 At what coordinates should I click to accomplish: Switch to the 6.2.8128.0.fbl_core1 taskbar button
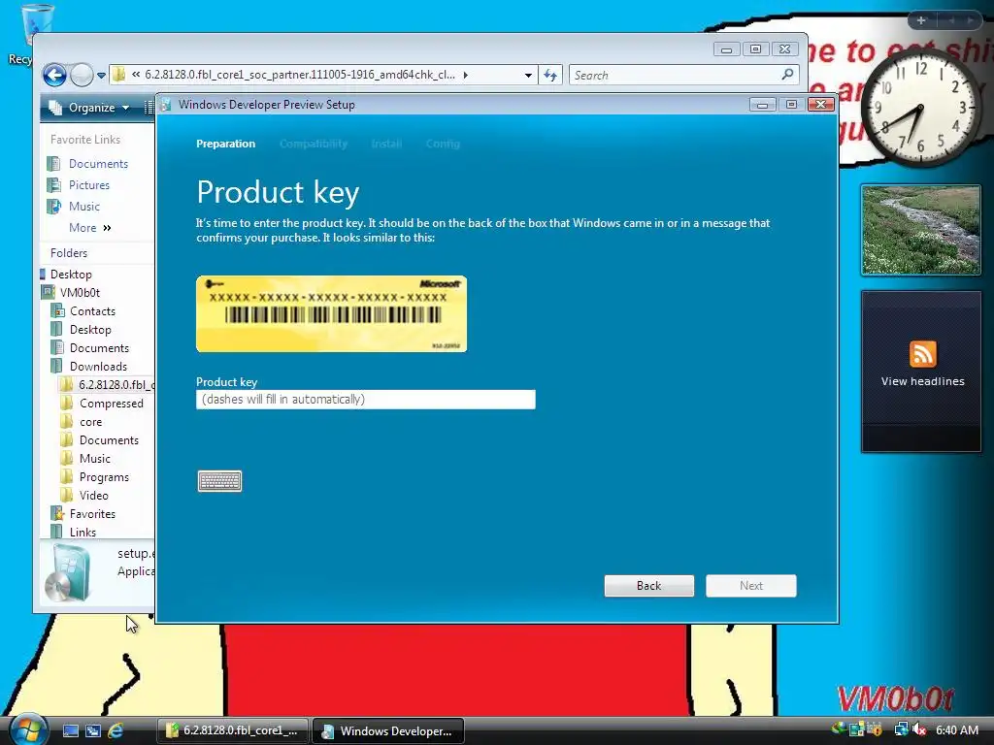(233, 731)
